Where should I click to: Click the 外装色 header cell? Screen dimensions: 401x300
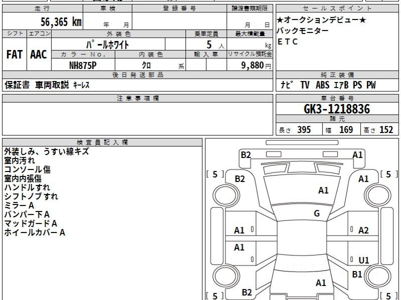tap(119, 34)
